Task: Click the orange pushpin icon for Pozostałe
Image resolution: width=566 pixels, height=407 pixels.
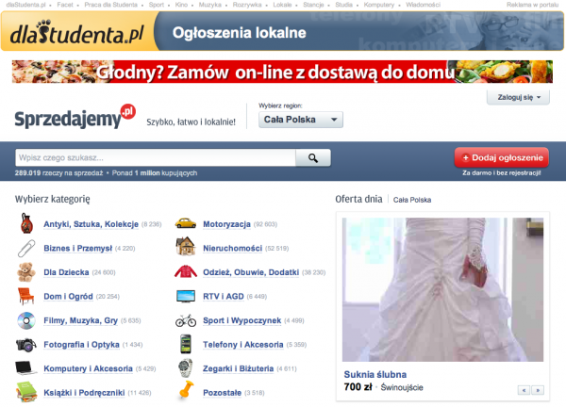Action: [x=186, y=391]
